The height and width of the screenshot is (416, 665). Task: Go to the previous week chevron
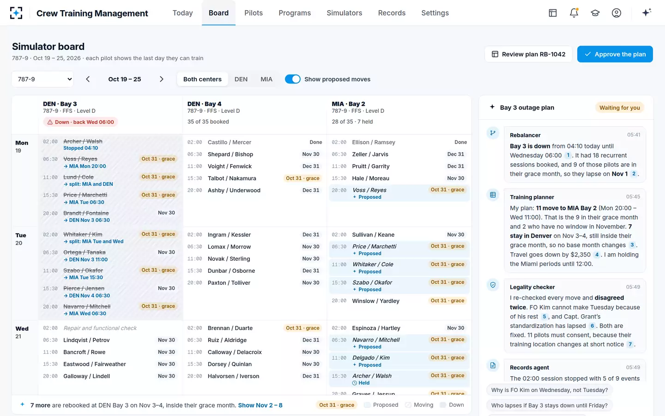click(x=88, y=79)
